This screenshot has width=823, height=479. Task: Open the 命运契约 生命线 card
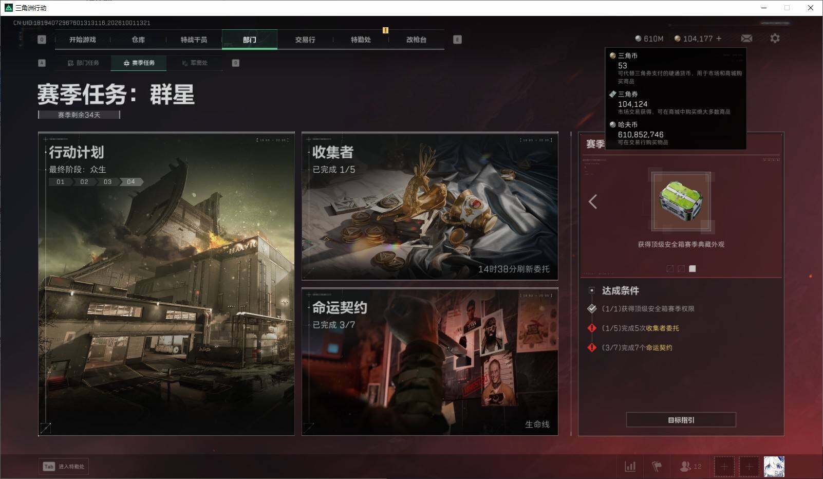(x=430, y=362)
